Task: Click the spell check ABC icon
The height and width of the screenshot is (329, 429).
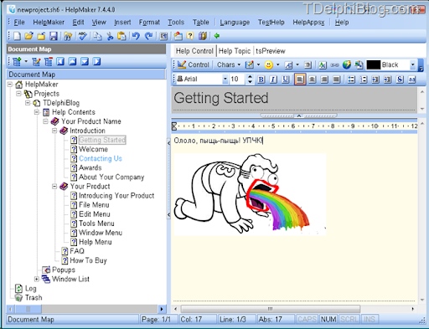Action: point(82,36)
